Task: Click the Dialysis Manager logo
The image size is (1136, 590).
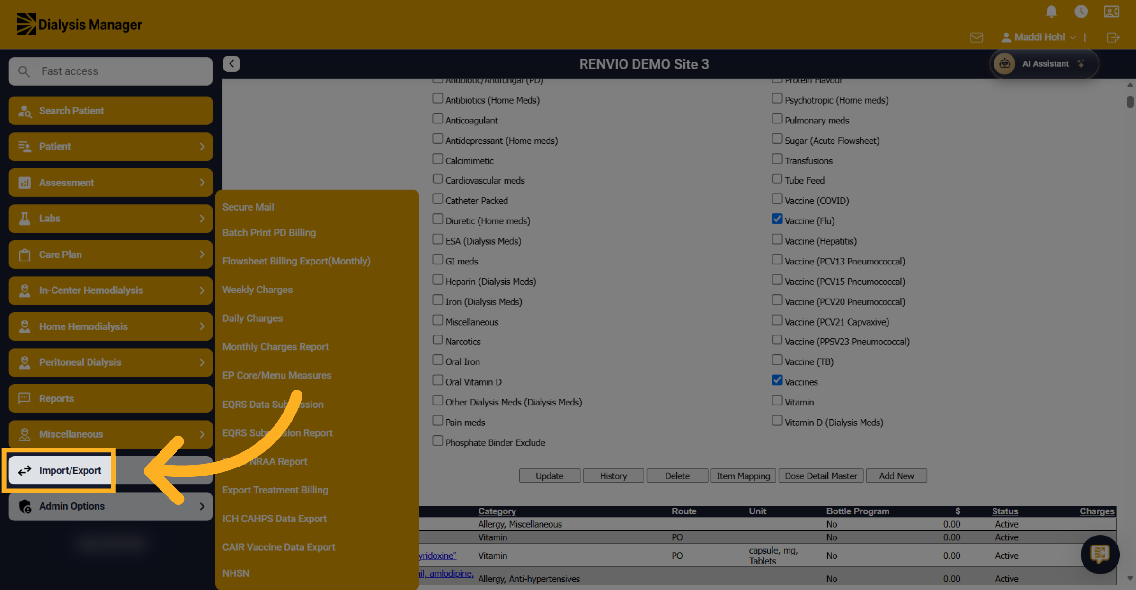Action: pyautogui.click(x=79, y=24)
